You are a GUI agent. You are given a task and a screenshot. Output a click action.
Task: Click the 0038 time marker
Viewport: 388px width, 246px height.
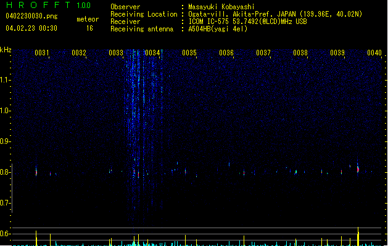[300, 53]
